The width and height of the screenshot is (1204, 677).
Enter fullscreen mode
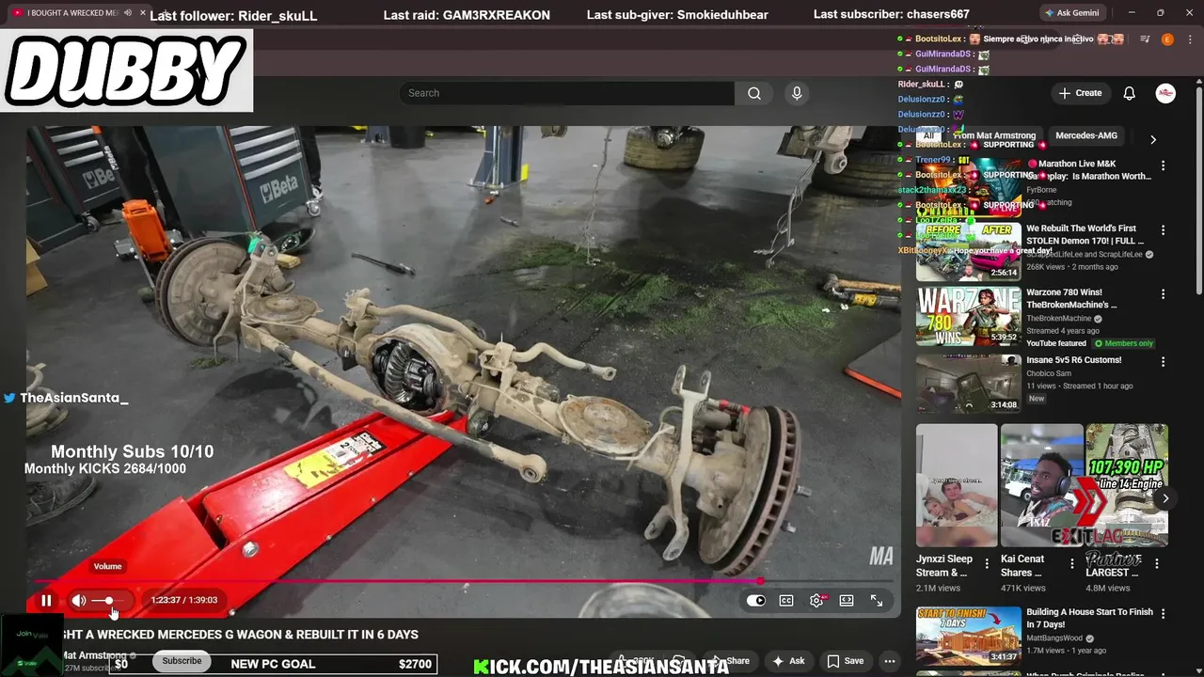877,600
